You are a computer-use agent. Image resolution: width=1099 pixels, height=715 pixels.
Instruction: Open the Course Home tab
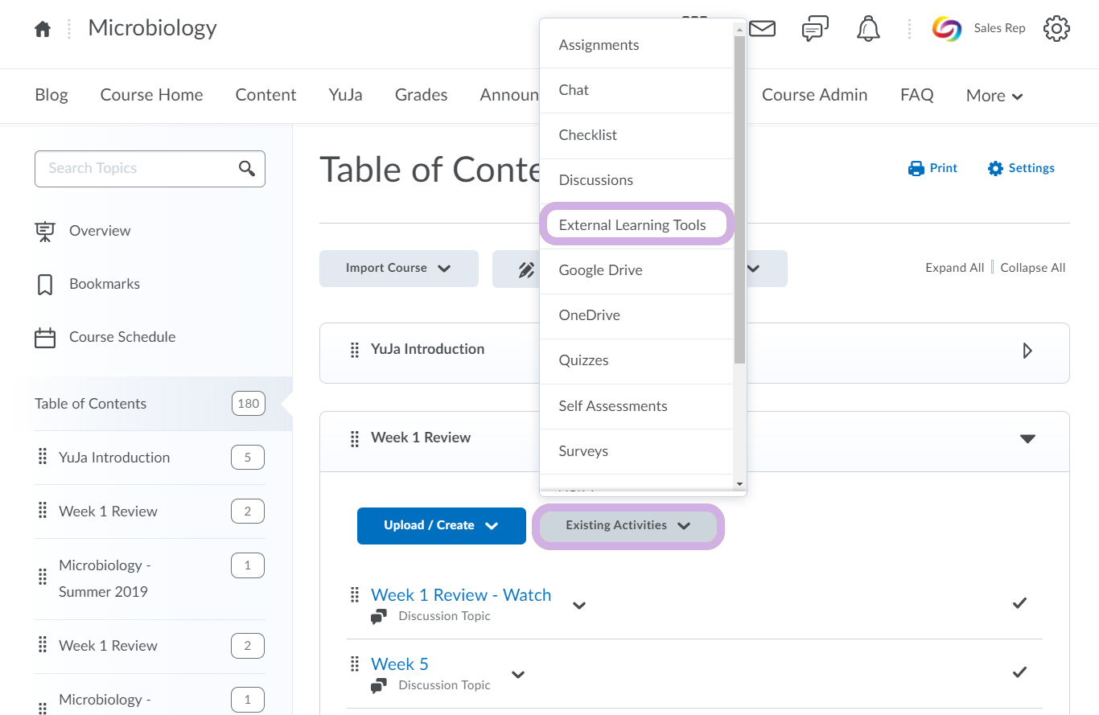(151, 95)
